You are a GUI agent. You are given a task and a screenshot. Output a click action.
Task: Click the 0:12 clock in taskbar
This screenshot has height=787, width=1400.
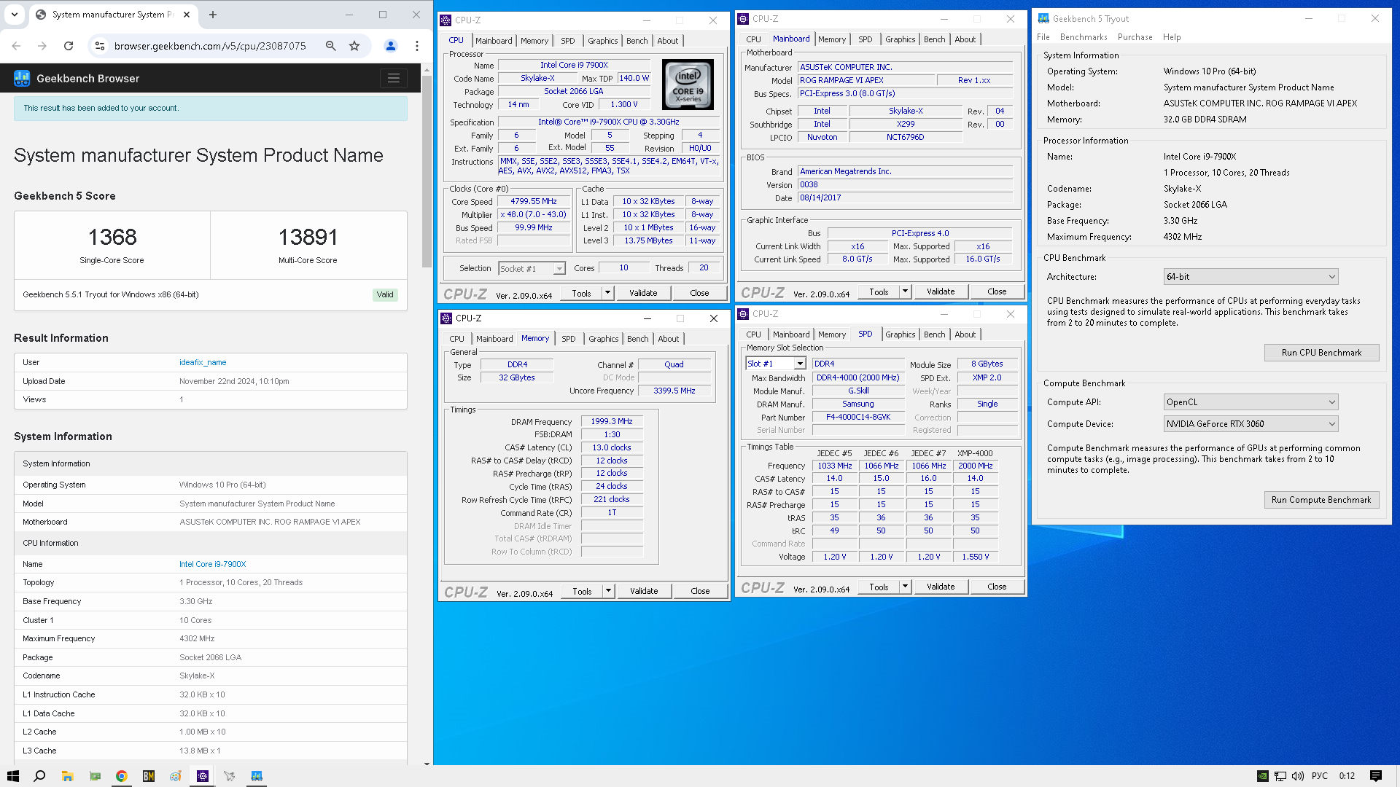point(1347,776)
